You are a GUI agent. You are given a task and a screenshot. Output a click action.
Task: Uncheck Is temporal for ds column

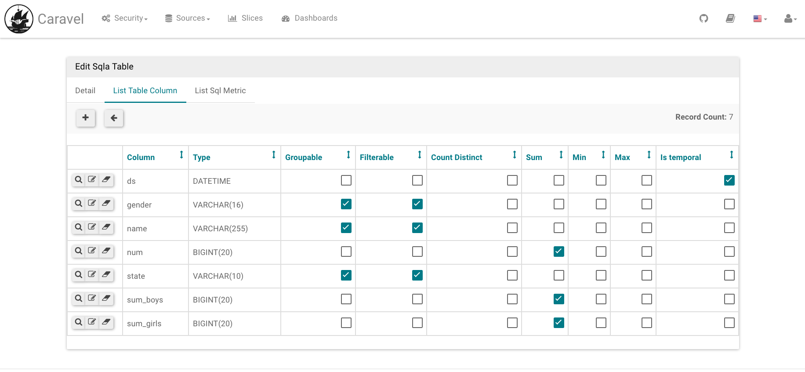tap(729, 180)
